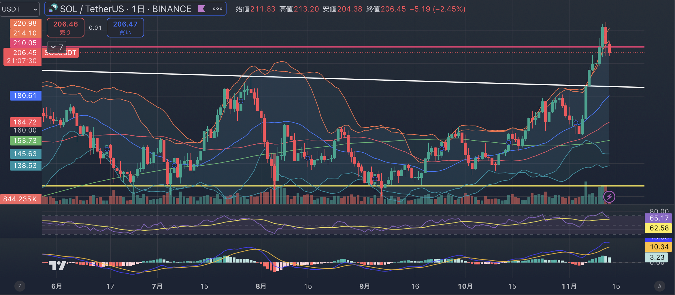Image resolution: width=675 pixels, height=295 pixels.
Task: Expand the collapsed indicators legend showing 7
Action: click(x=57, y=47)
